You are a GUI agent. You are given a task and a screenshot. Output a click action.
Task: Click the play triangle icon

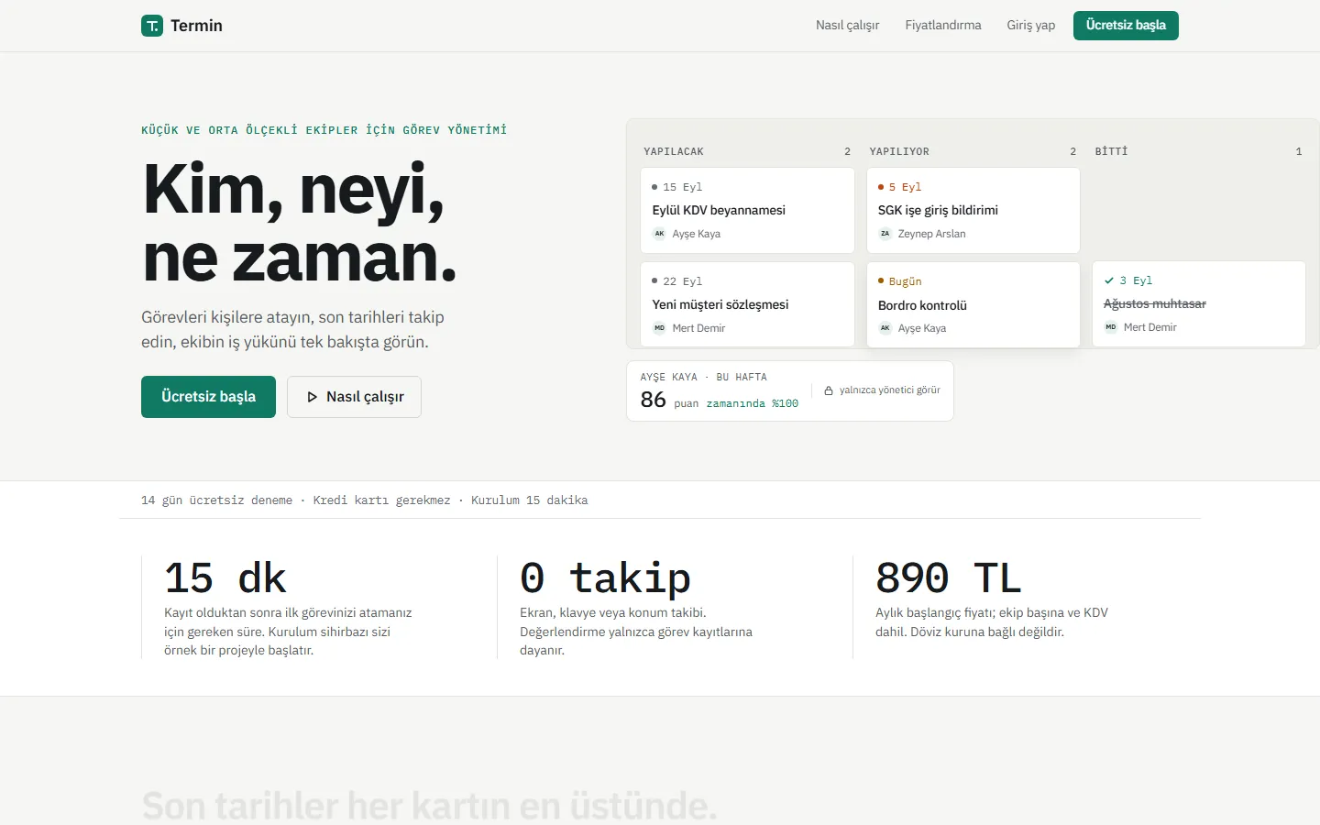point(313,397)
